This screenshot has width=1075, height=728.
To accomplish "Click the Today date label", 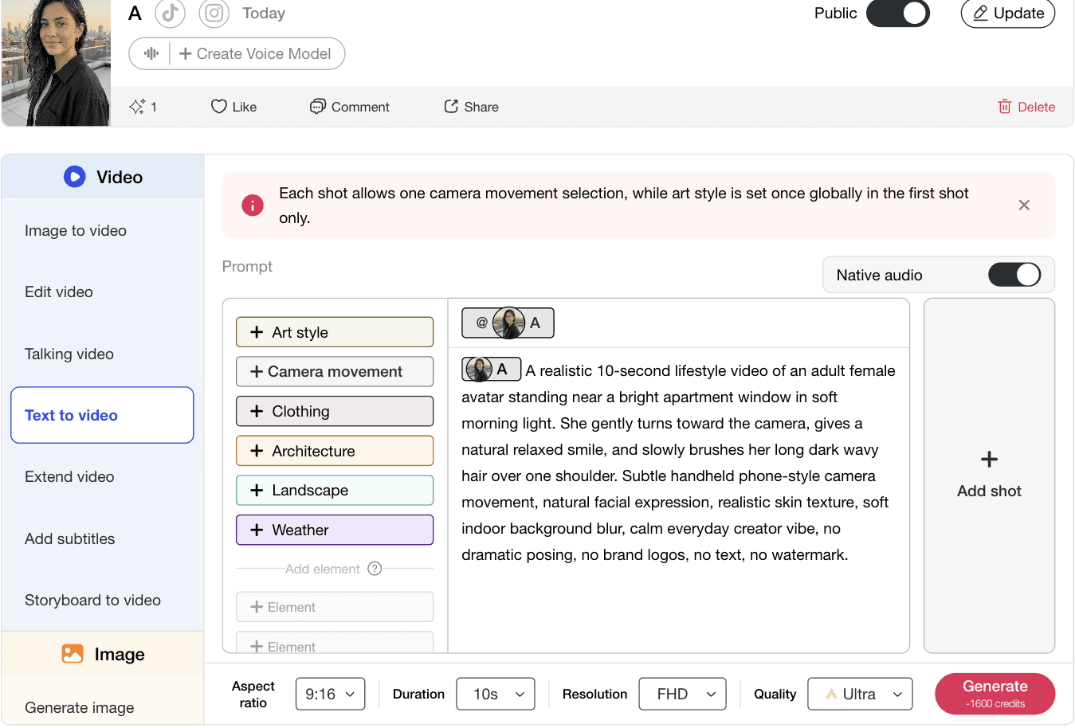I will click(264, 13).
